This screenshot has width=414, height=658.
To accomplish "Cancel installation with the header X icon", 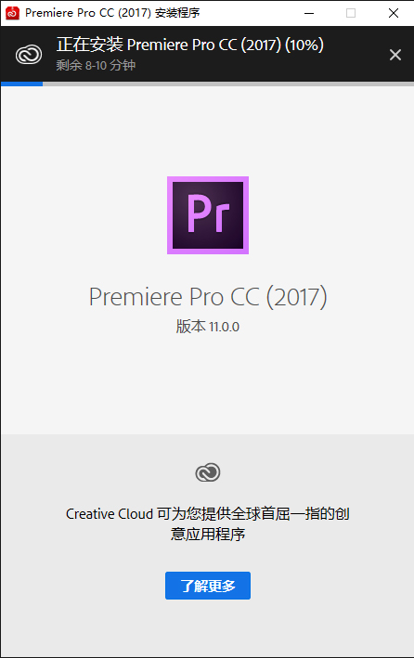I will point(395,55).
